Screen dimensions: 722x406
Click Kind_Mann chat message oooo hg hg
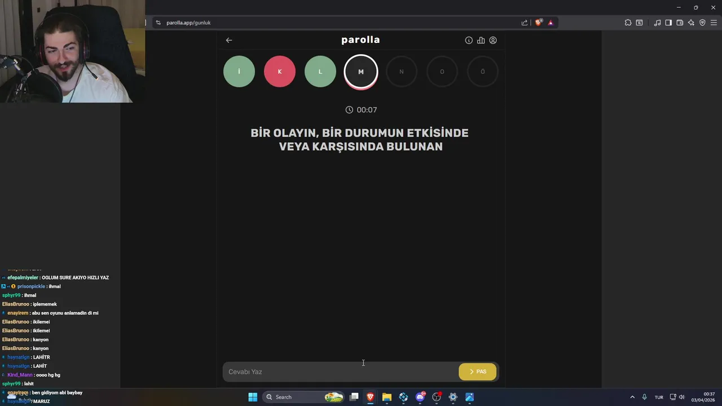tap(34, 375)
